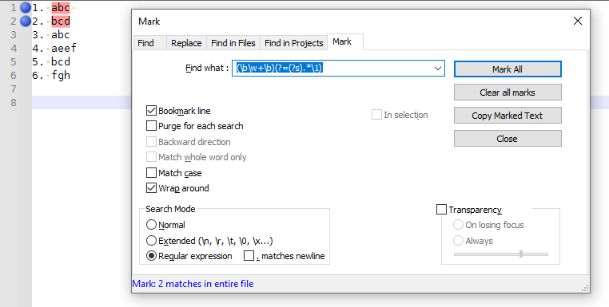
Task: Click the text 'fgh' on line 6
Action: (61, 75)
